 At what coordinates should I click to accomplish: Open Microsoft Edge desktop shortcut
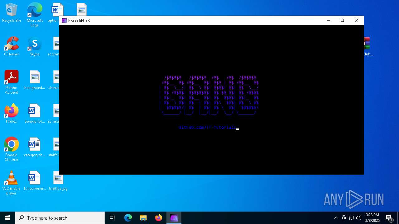[35, 15]
